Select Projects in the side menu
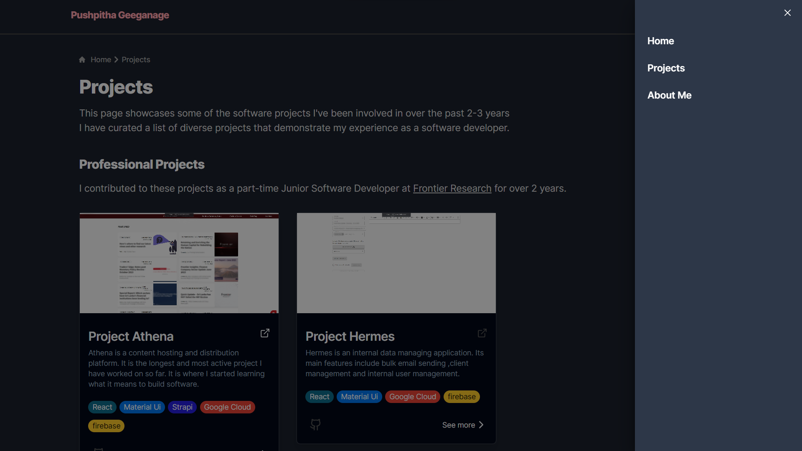 pos(666,68)
